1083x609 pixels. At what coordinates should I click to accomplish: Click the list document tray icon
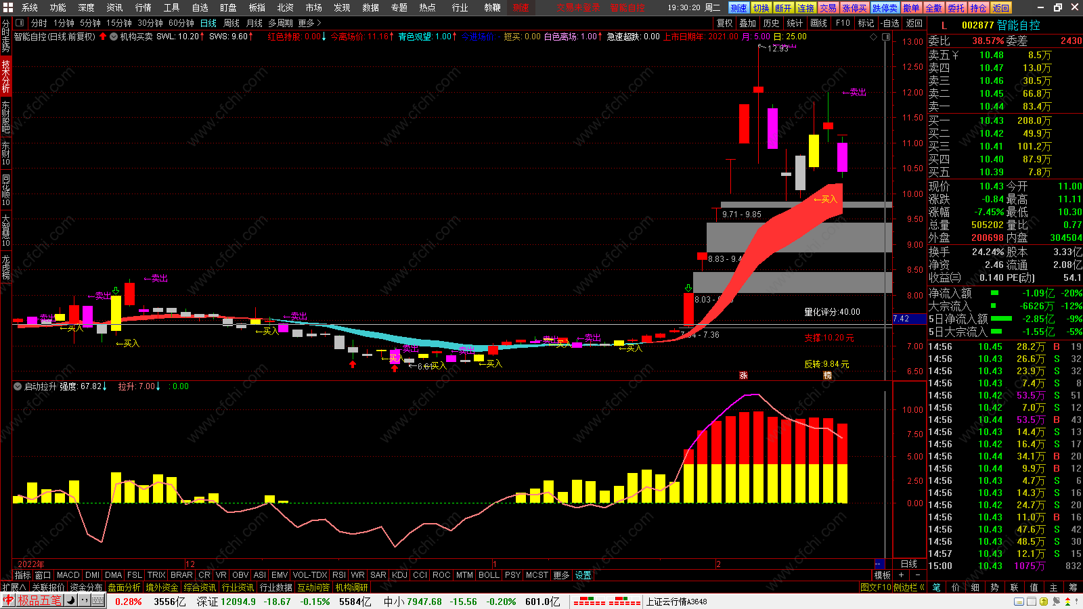[1031, 602]
